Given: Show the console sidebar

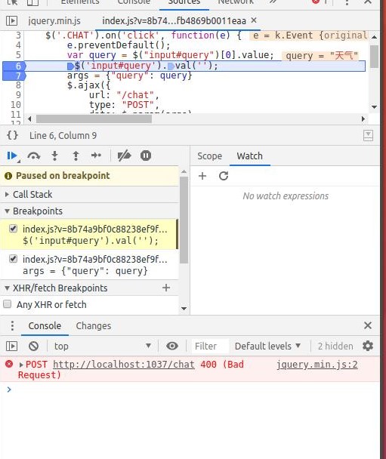Looking at the screenshot, I should click(x=12, y=347).
